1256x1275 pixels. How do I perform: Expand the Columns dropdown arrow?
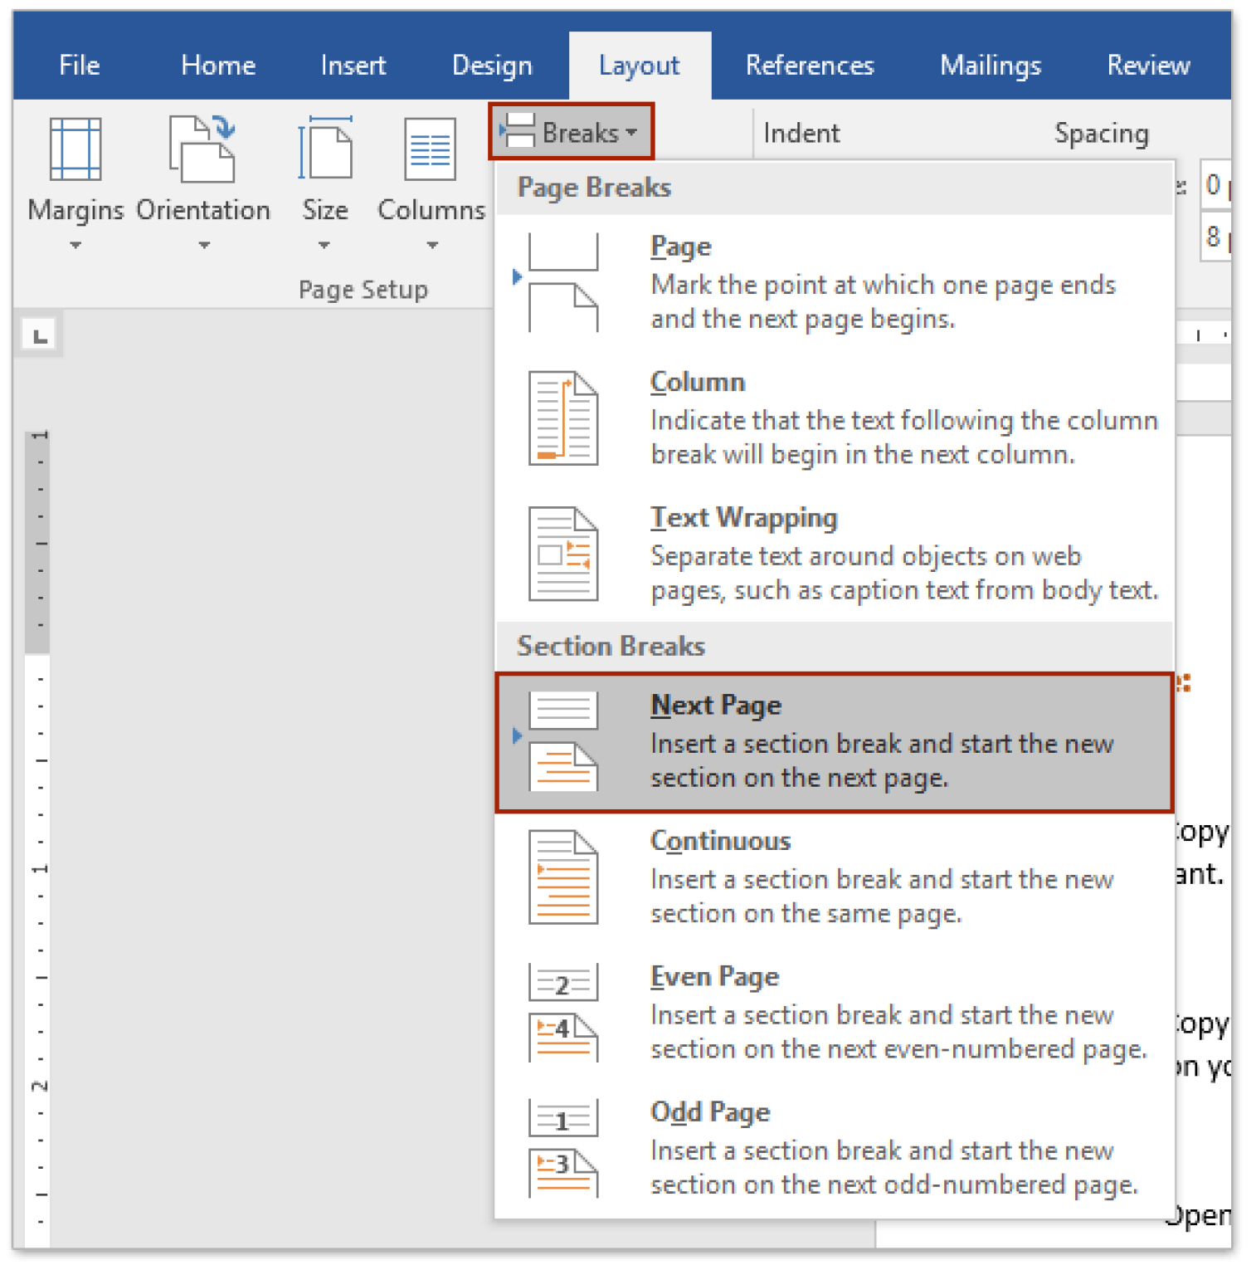pyautogui.click(x=431, y=246)
